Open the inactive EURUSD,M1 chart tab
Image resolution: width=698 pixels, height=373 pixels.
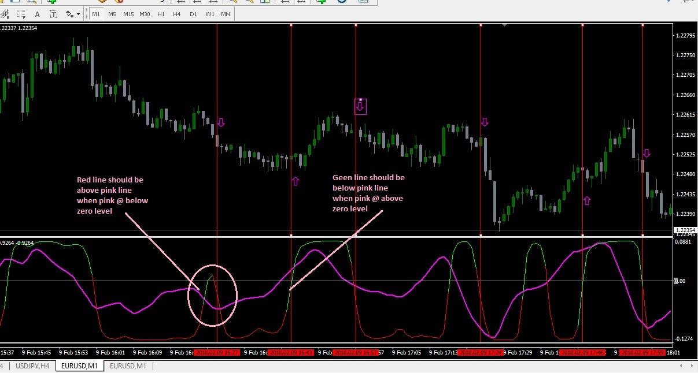128,365
